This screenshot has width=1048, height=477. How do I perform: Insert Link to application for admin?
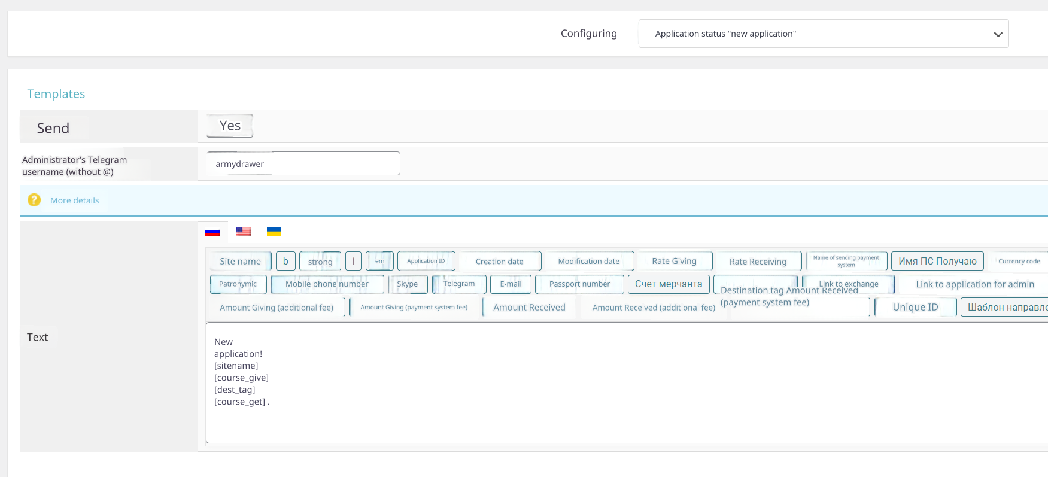[974, 284]
